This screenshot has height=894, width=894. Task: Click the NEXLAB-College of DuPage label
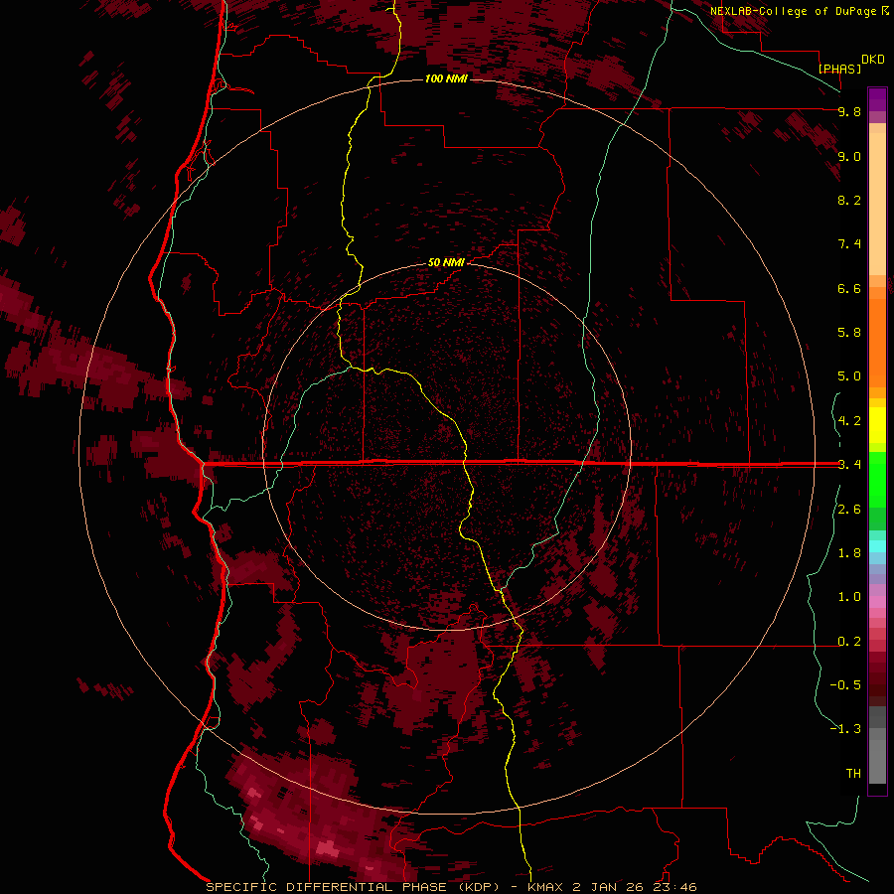(x=793, y=11)
